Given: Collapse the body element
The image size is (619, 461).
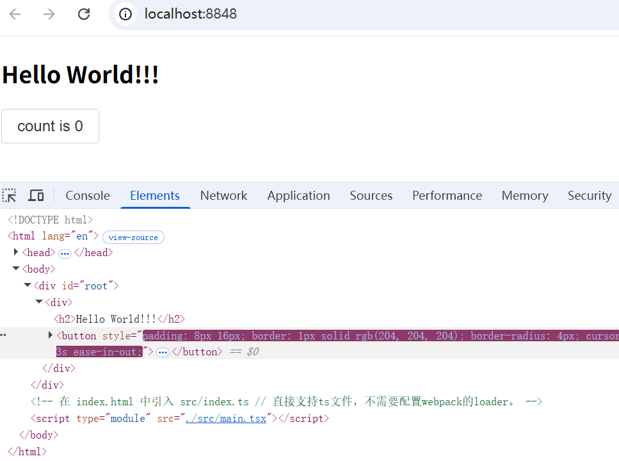Looking at the screenshot, I should 16,268.
